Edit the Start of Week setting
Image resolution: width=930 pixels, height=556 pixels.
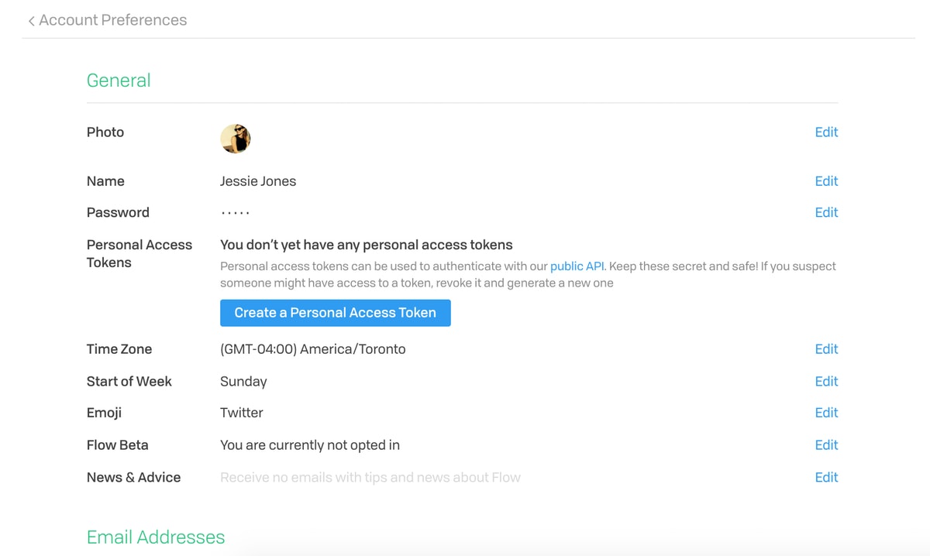click(826, 382)
